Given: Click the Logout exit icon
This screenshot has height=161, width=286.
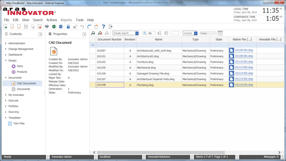Looking at the screenshot, I should 110,27.
